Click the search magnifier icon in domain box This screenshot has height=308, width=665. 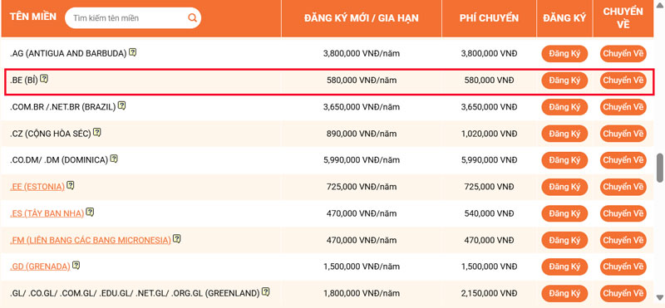192,18
